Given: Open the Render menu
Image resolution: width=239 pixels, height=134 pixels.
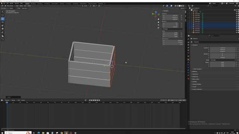Looking at the screenshot, I should (12, 3).
